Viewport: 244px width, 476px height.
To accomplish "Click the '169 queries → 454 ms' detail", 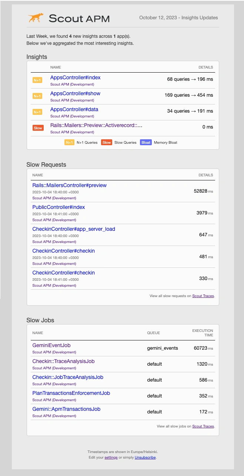I will 189,95.
